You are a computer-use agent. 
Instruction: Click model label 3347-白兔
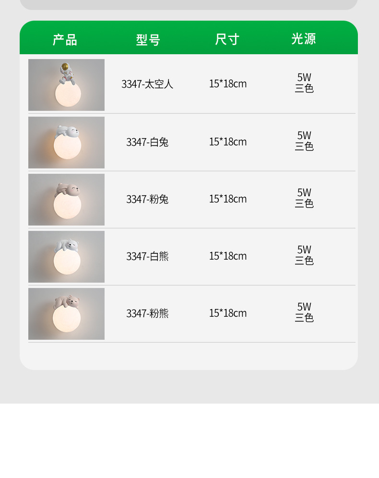147,143
